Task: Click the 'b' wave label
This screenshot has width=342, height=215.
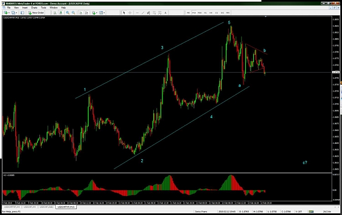Action: pos(264,50)
